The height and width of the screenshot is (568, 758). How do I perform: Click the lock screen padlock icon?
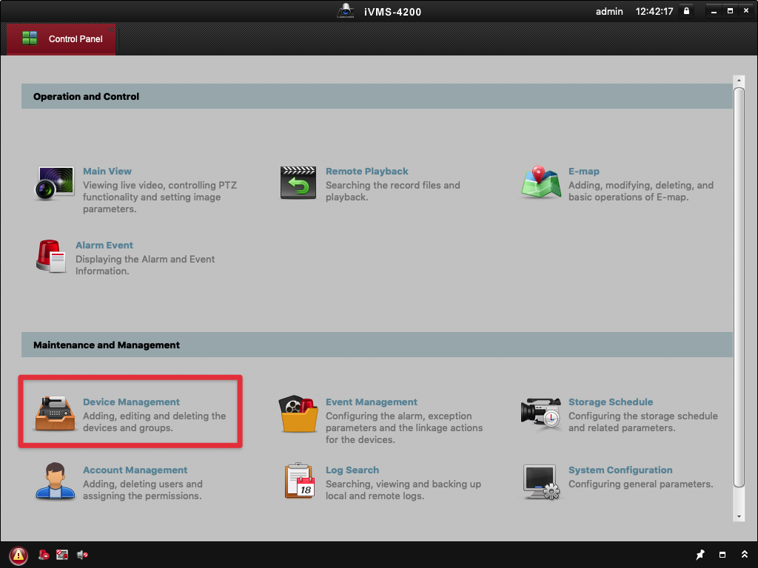pyautogui.click(x=686, y=11)
